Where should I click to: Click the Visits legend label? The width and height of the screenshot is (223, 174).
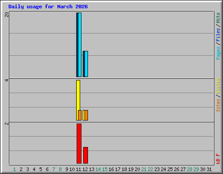(218, 86)
